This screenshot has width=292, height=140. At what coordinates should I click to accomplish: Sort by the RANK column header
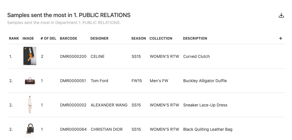point(14,38)
